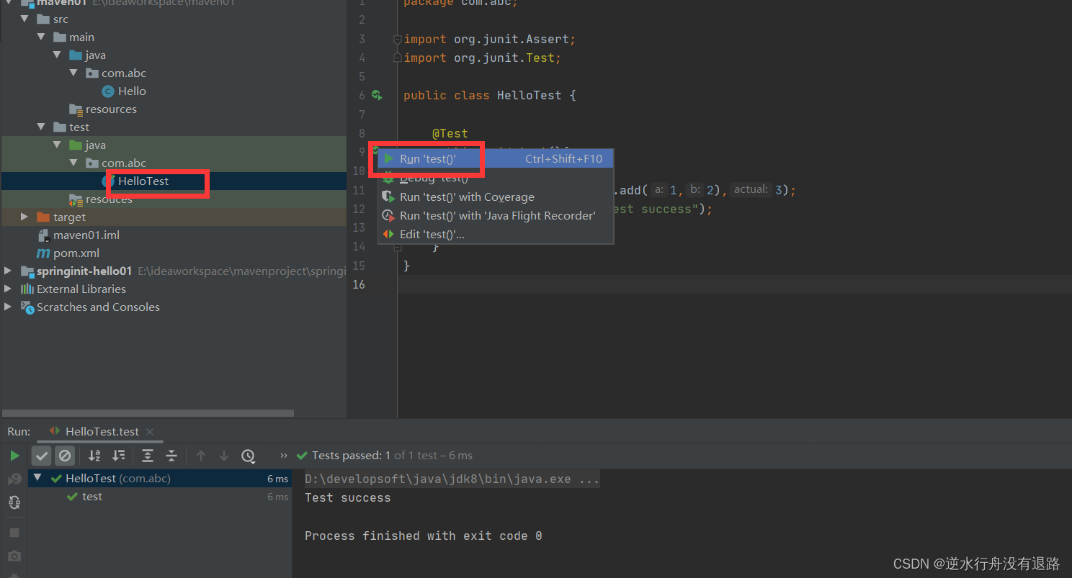Collapse main's java source folder
This screenshot has height=578, width=1072.
[58, 55]
